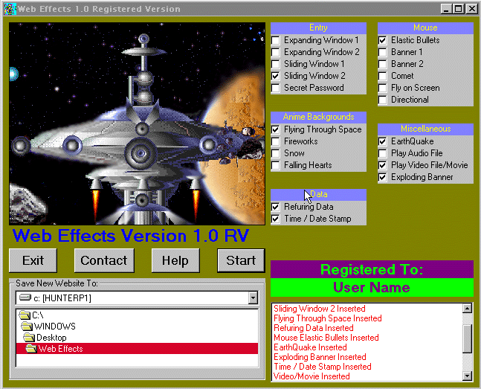Viewport: 481px width, 389px height.
Task: Uncheck Flying Through Space background
Action: coord(276,129)
